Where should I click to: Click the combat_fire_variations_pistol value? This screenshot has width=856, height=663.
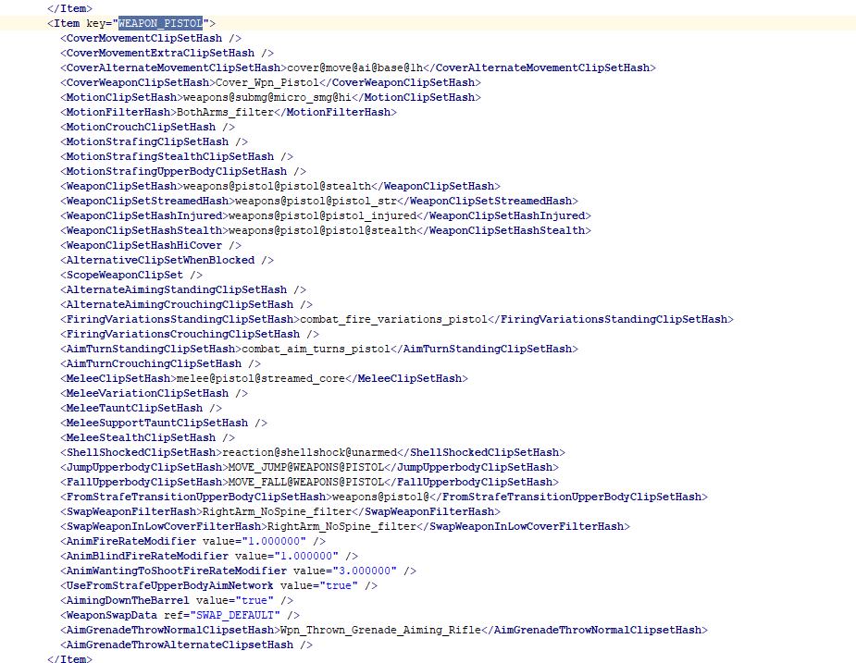click(x=393, y=319)
